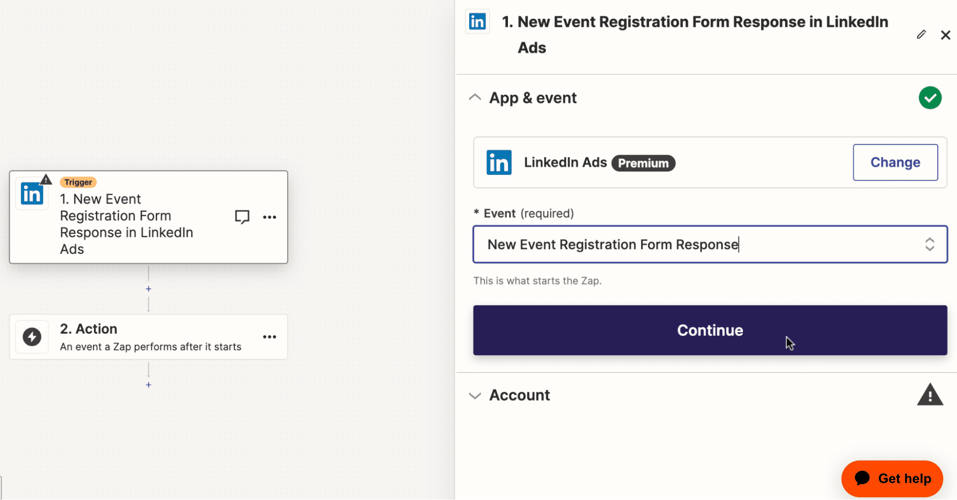This screenshot has width=957, height=500.
Task: Click the Account section warning triangle
Action: tap(930, 395)
